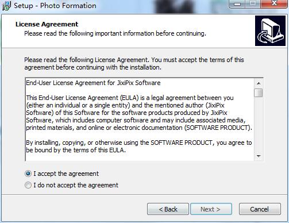The image size is (289, 223).
Task: Click the 'By installing, copying' paragraph
Action: click(138, 147)
